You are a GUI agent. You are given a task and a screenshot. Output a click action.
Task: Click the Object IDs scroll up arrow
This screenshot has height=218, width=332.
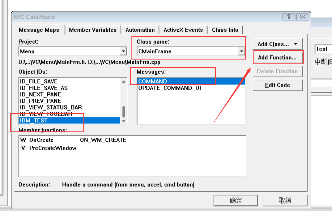pyautogui.click(x=124, y=81)
